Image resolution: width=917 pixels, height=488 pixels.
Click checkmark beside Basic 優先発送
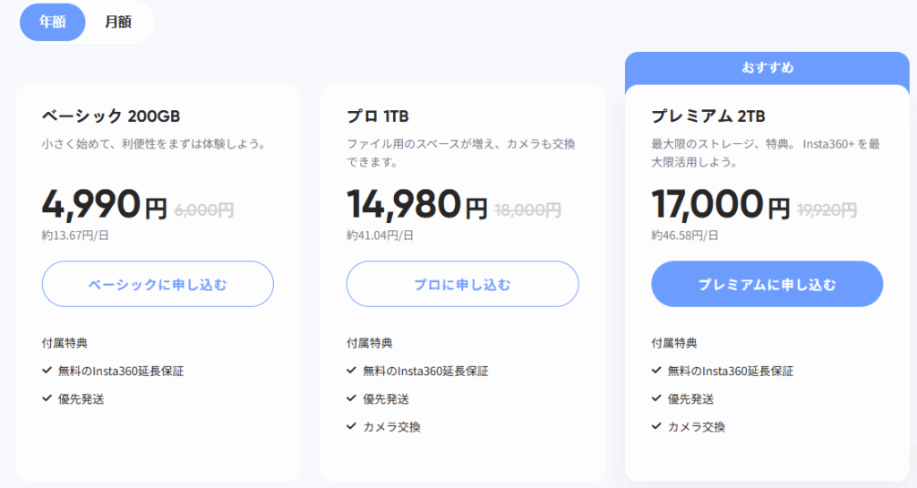pyautogui.click(x=47, y=398)
